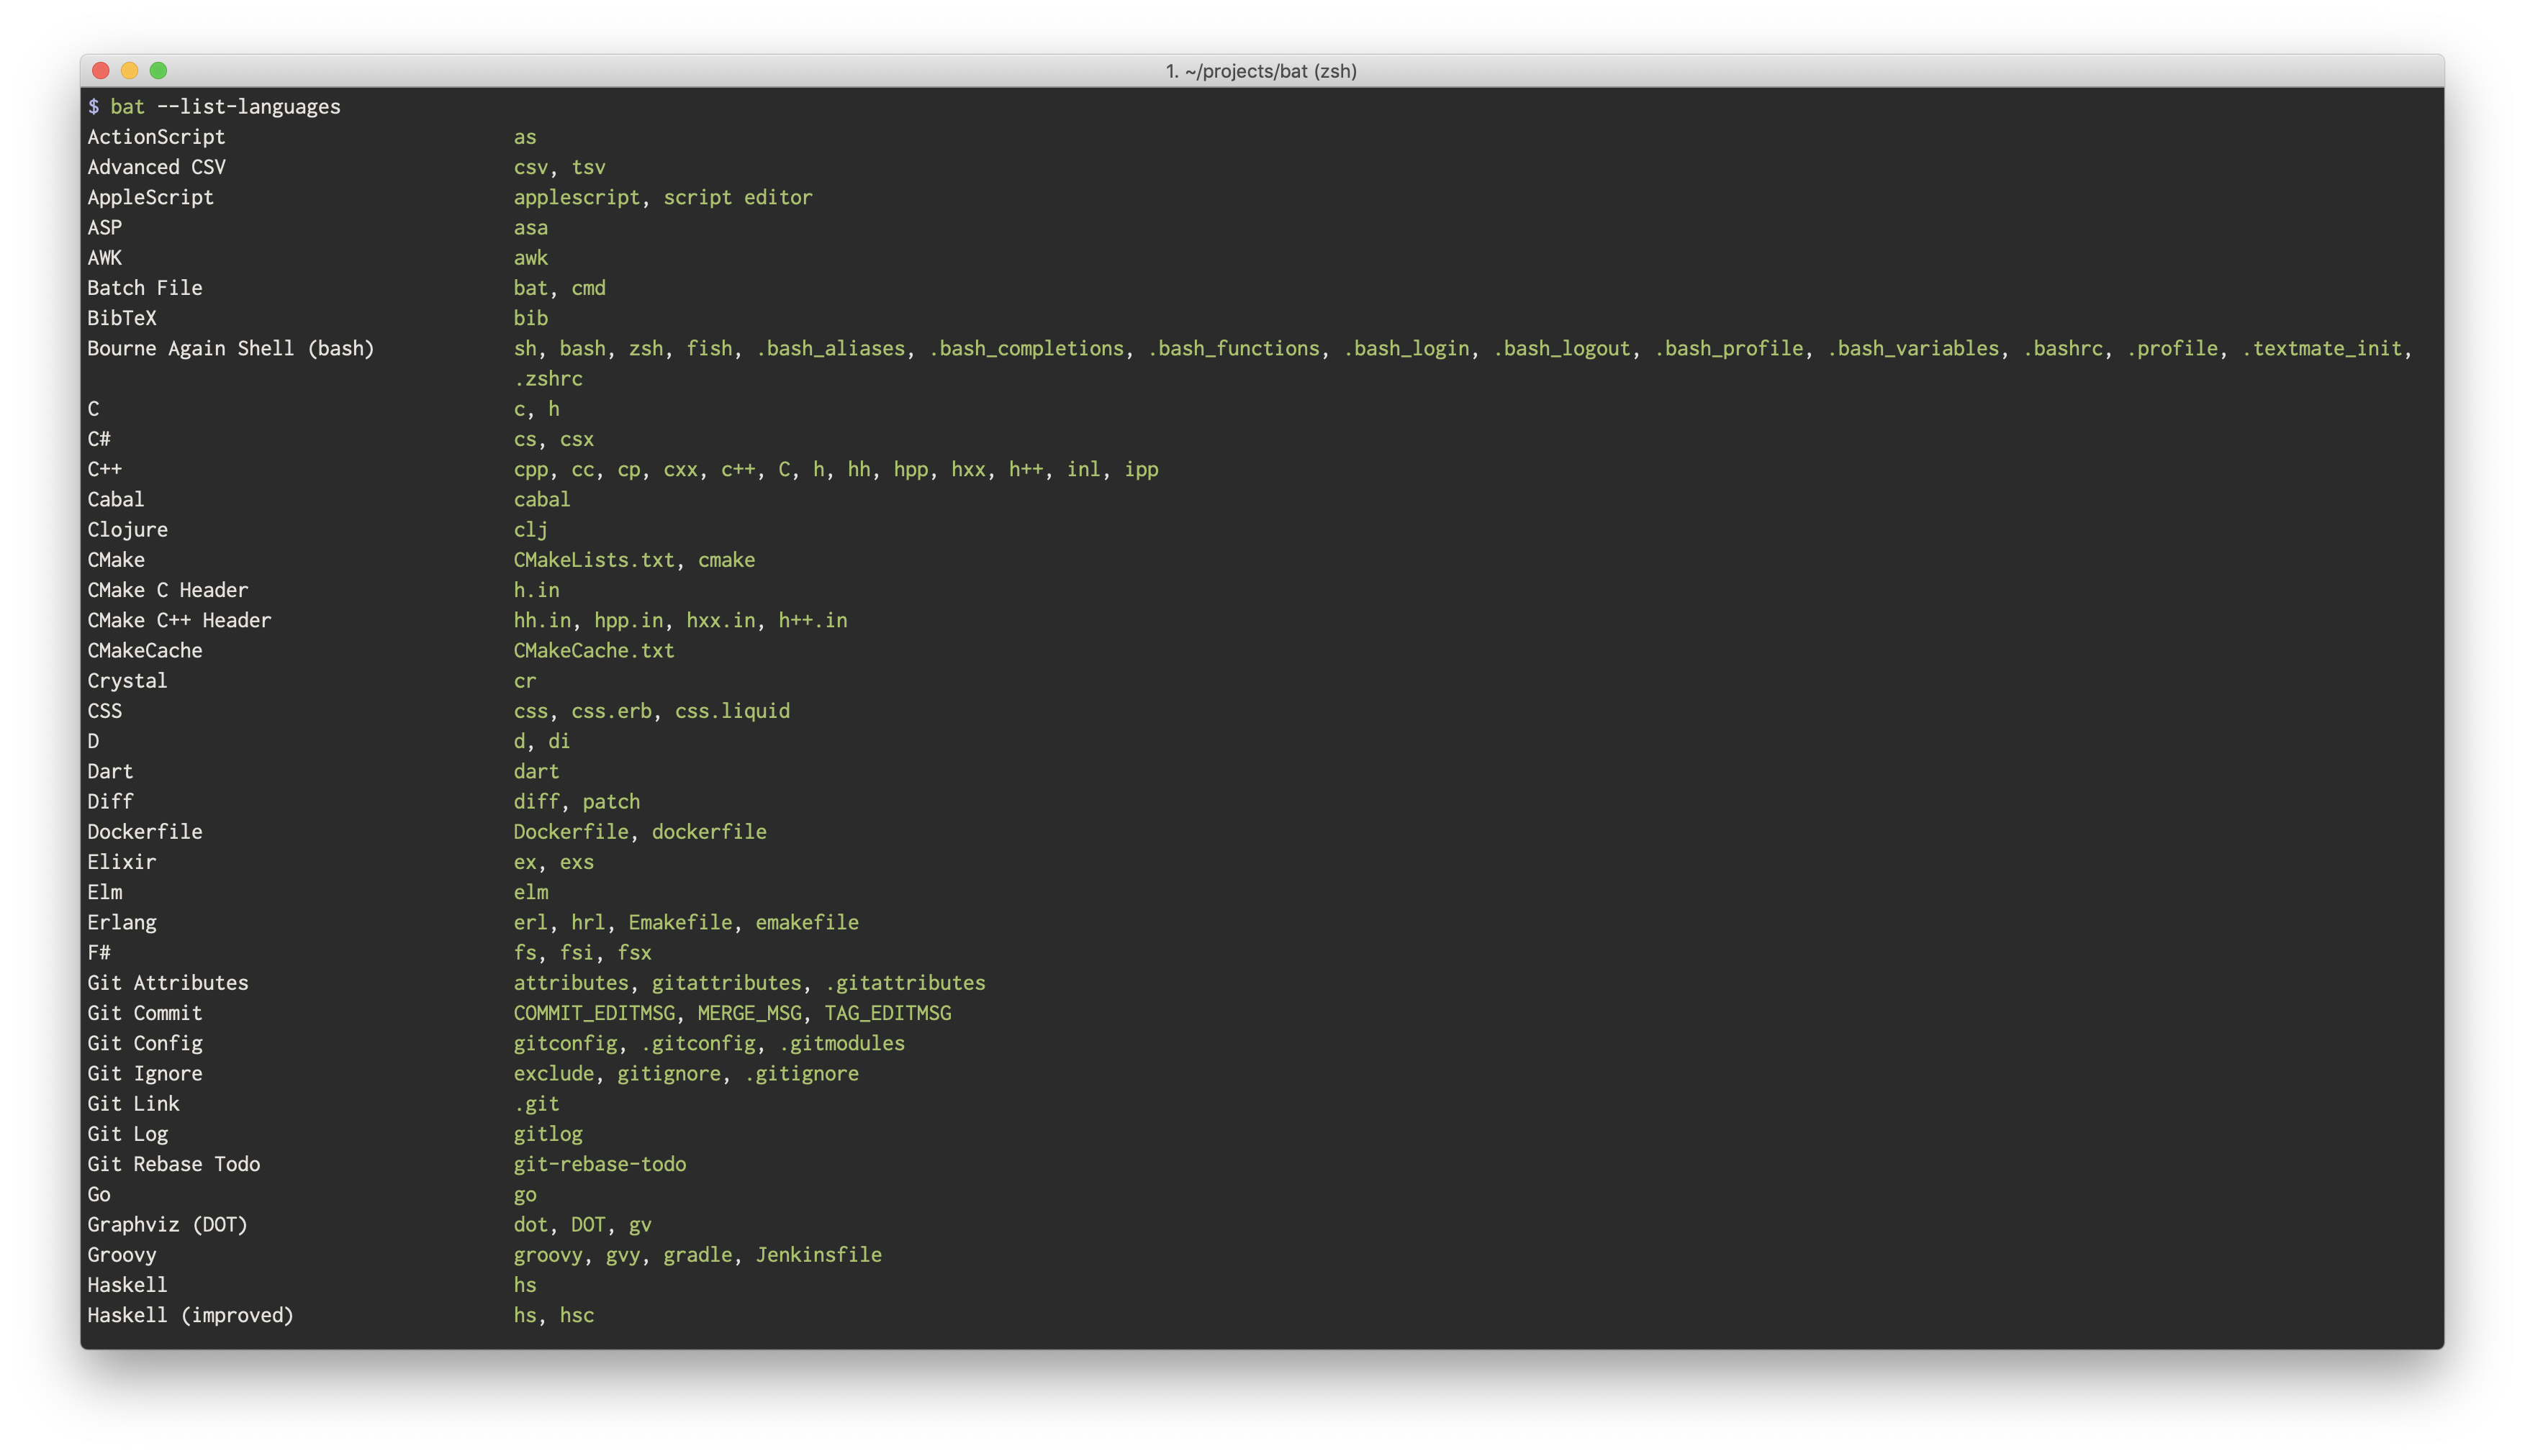This screenshot has height=1456, width=2525.
Task: Click the Jenkinsfile extension for Groovy
Action: point(818,1254)
